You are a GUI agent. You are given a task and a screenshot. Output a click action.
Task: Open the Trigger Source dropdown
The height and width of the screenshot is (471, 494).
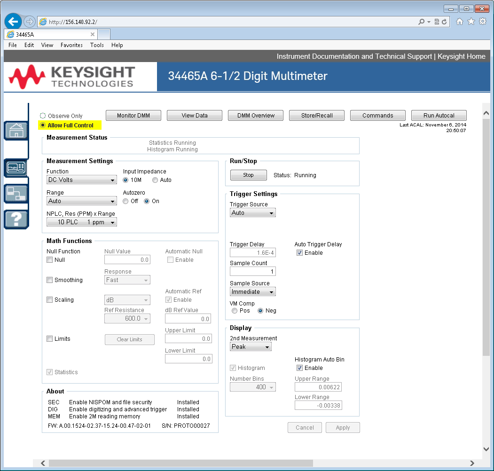pyautogui.click(x=253, y=212)
